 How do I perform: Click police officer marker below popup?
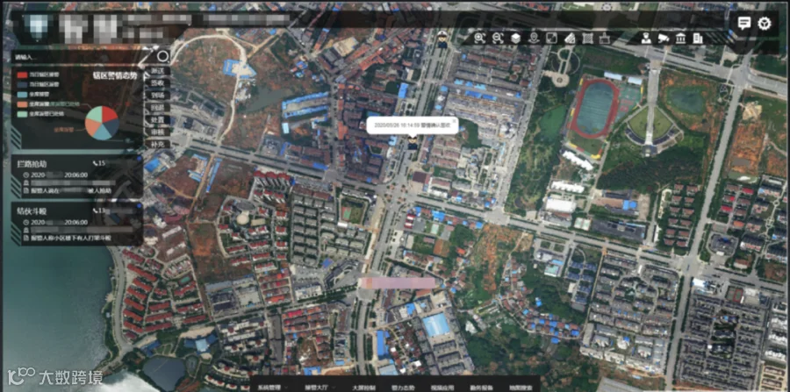(x=413, y=142)
